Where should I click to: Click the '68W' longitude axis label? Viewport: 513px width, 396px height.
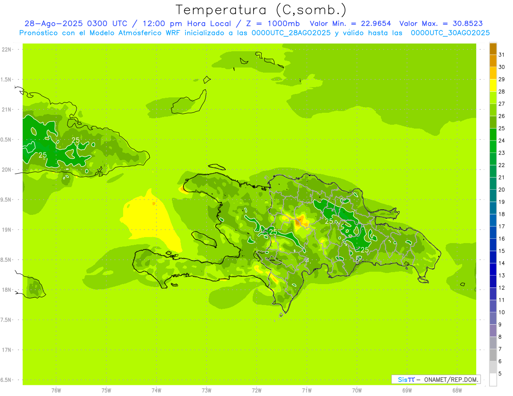click(457, 390)
